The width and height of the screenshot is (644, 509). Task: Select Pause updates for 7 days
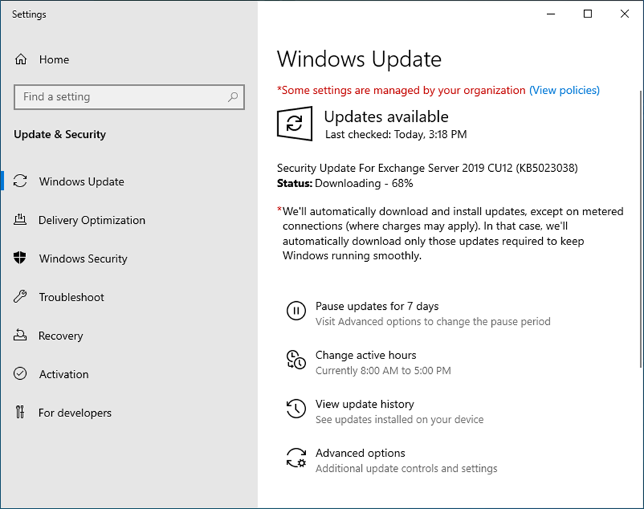tap(377, 306)
